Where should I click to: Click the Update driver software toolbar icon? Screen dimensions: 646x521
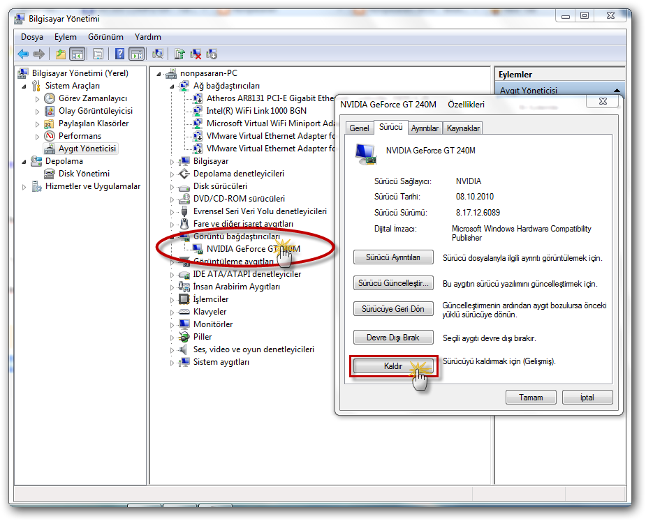(x=179, y=54)
